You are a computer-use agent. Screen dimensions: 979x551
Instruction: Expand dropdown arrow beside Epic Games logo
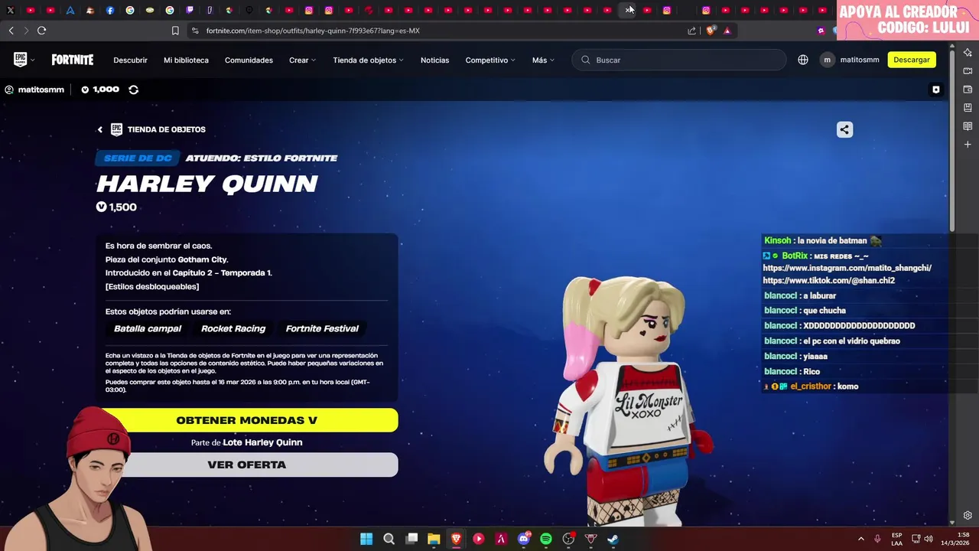pyautogui.click(x=32, y=60)
